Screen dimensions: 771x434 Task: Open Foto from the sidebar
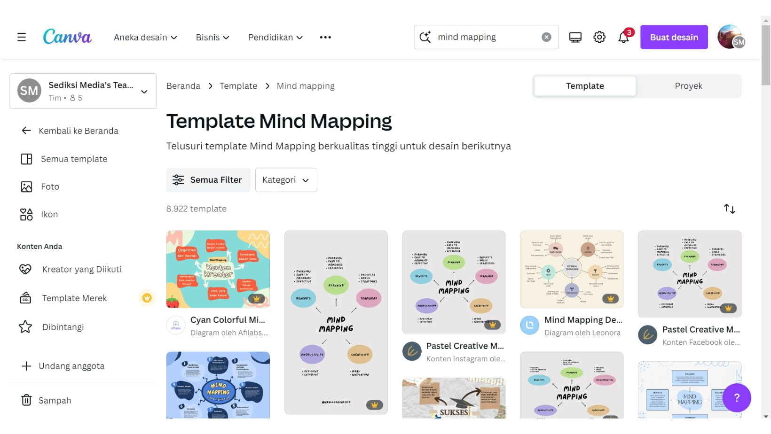(x=50, y=186)
